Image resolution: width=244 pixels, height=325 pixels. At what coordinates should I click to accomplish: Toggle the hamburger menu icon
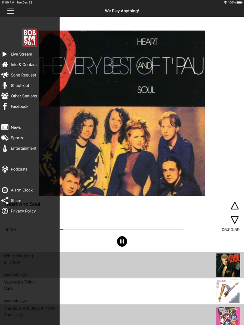pyautogui.click(x=10, y=10)
